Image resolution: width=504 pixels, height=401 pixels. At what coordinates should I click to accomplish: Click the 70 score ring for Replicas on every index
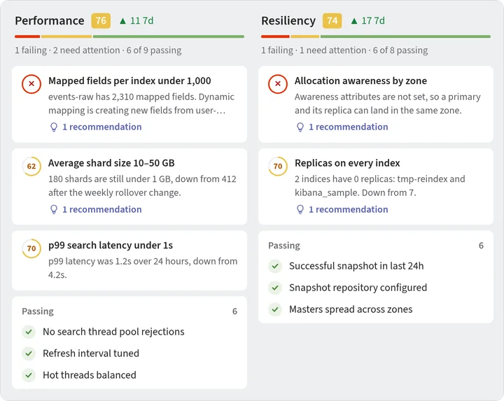pyautogui.click(x=278, y=166)
